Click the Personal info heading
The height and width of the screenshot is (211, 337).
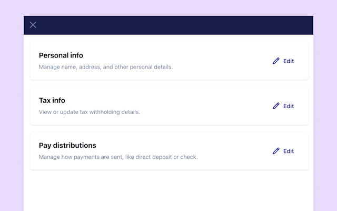click(61, 55)
